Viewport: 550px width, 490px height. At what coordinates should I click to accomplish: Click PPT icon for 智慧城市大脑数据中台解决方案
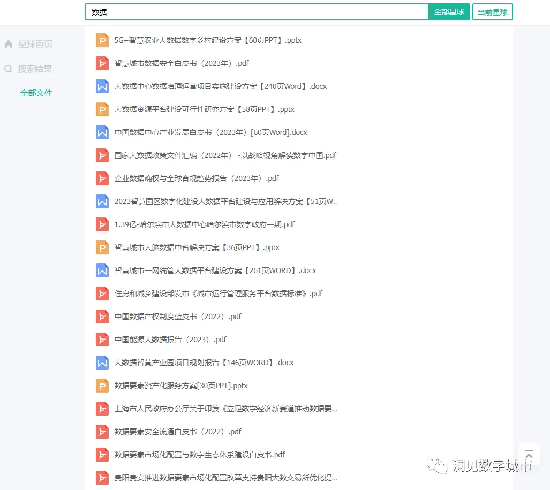click(x=102, y=247)
